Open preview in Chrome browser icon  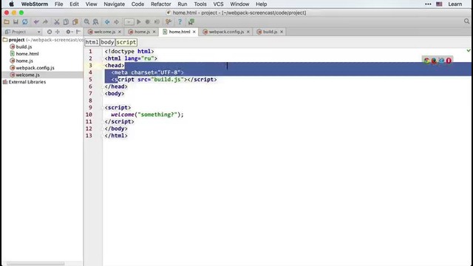426,61
